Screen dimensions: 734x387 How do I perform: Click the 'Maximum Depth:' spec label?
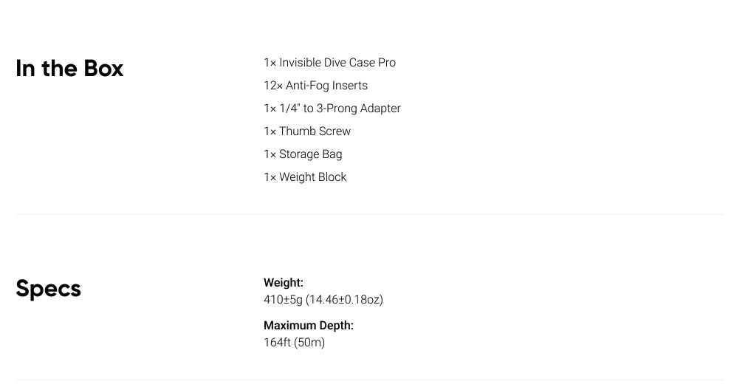point(309,325)
